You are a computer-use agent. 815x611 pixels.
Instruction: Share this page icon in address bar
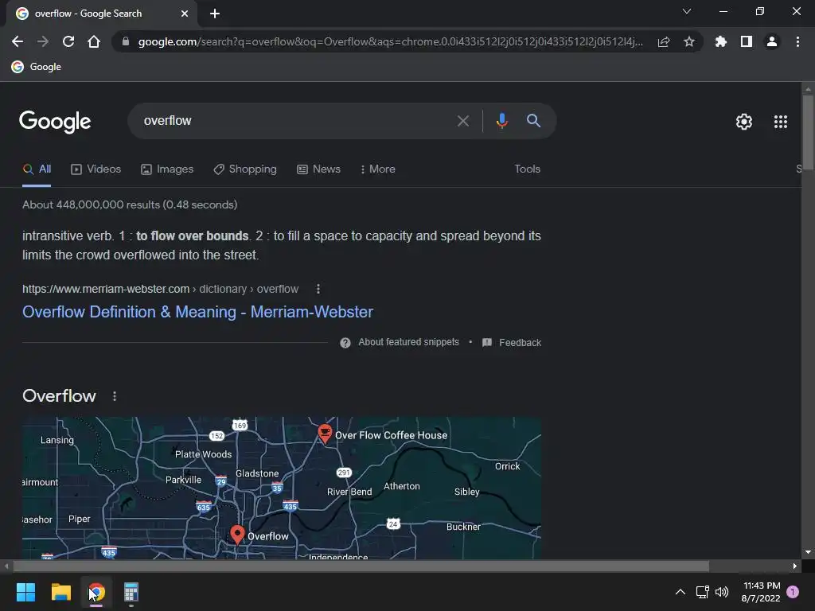pyautogui.click(x=664, y=41)
